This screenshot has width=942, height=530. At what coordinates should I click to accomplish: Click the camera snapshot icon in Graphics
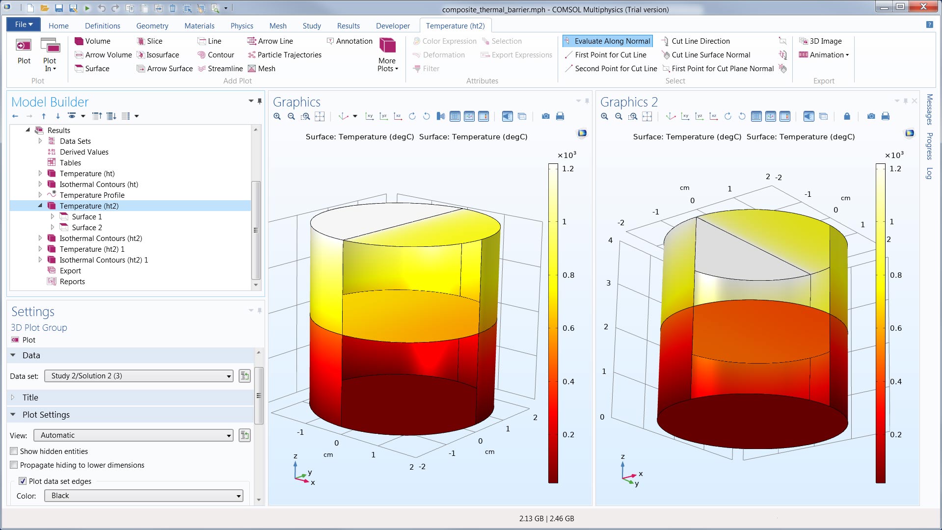[545, 116]
